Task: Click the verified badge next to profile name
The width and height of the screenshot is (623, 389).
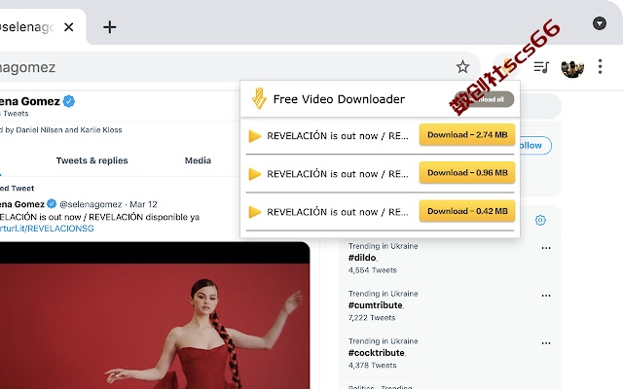Action: tap(69, 101)
